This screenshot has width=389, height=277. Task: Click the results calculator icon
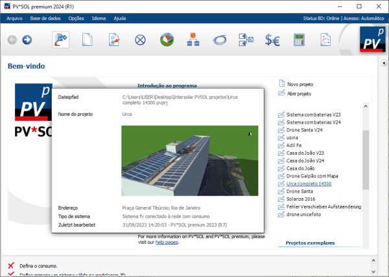point(299,40)
